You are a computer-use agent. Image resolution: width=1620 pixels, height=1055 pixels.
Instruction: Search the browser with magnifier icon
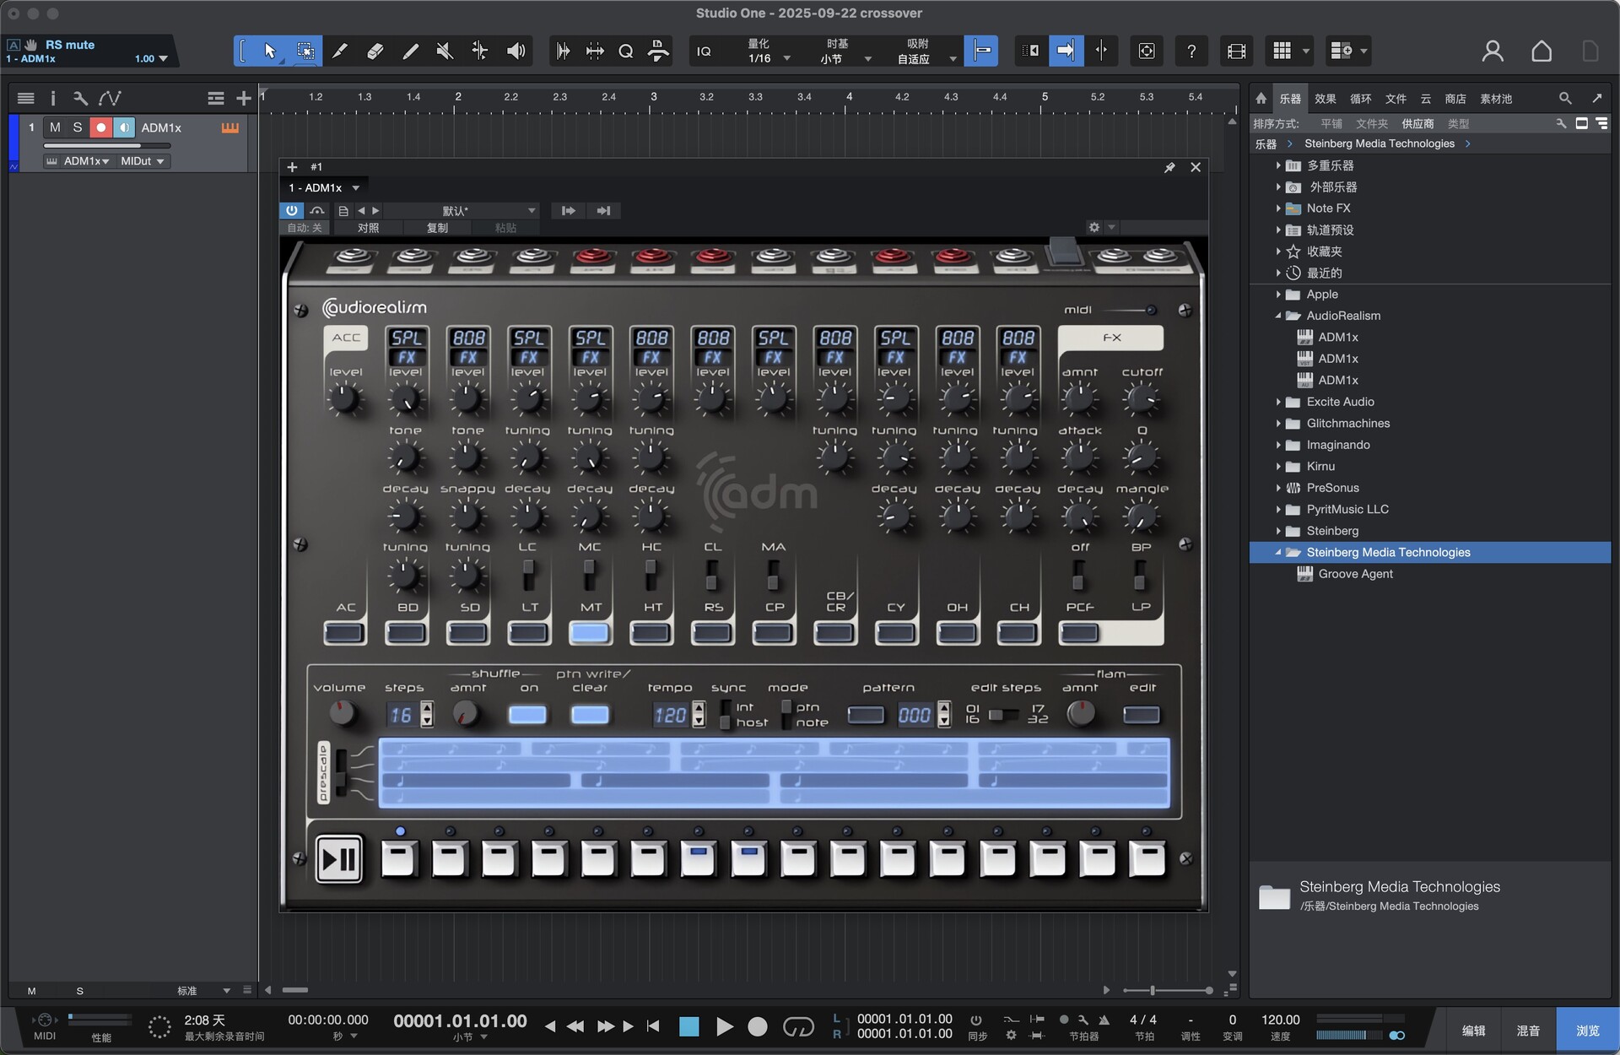point(1565,99)
